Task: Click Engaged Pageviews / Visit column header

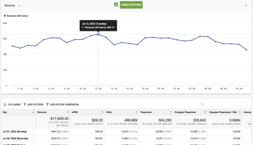Action: 224,112
